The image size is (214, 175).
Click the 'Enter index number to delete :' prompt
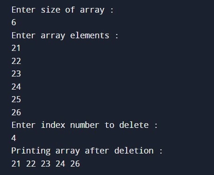coord(85,125)
